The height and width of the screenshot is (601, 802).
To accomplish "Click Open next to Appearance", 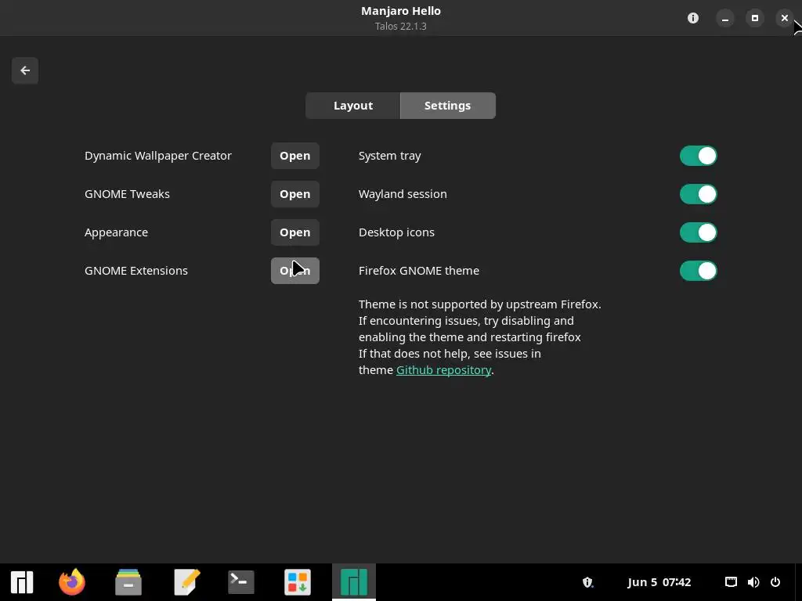I will point(295,232).
